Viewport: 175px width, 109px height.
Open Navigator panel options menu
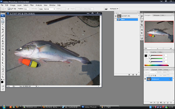(173, 15)
